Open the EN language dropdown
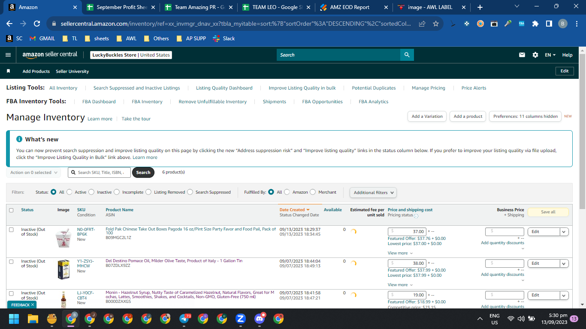The image size is (586, 329). pyautogui.click(x=550, y=55)
